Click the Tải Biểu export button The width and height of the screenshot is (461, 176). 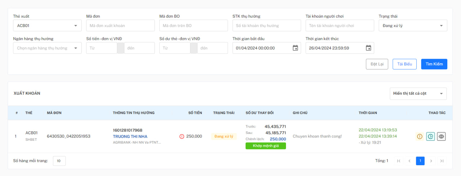pyautogui.click(x=404, y=64)
